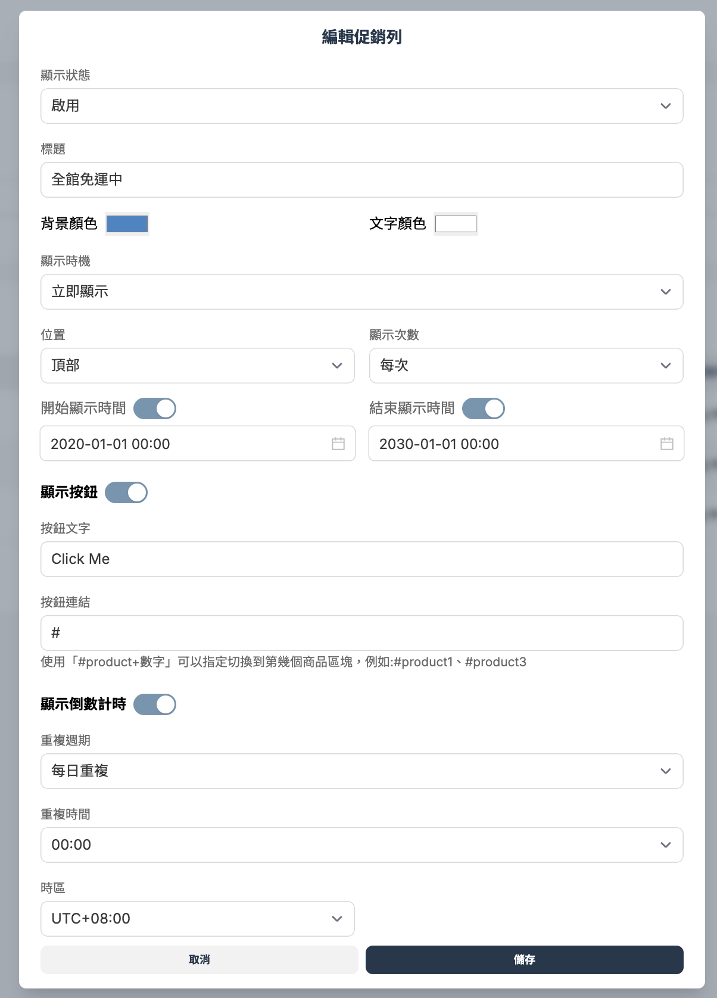The width and height of the screenshot is (717, 998).
Task: Click the 取消 cancel button
Action: coord(198,959)
